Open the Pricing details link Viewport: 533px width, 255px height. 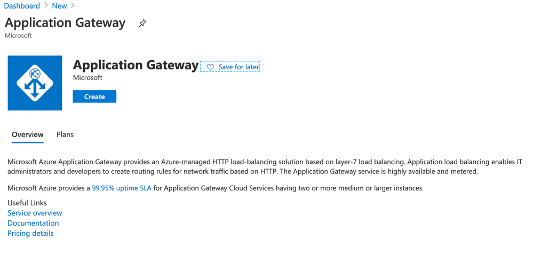30,234
